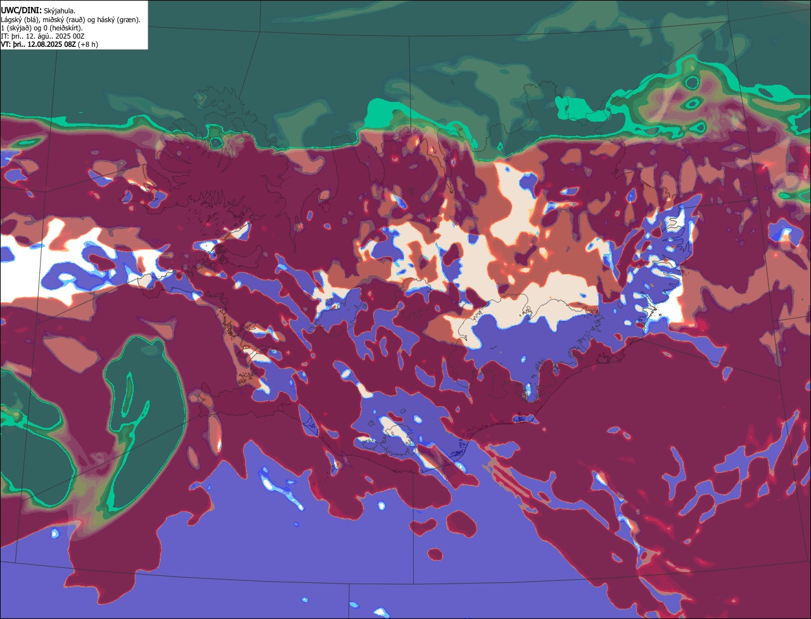
Task: Click the '0 (heiðskírt).' legend entry
Action: (x=63, y=28)
